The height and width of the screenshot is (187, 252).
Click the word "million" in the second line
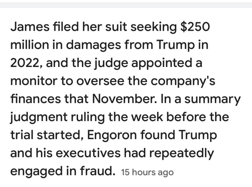click(x=29, y=45)
